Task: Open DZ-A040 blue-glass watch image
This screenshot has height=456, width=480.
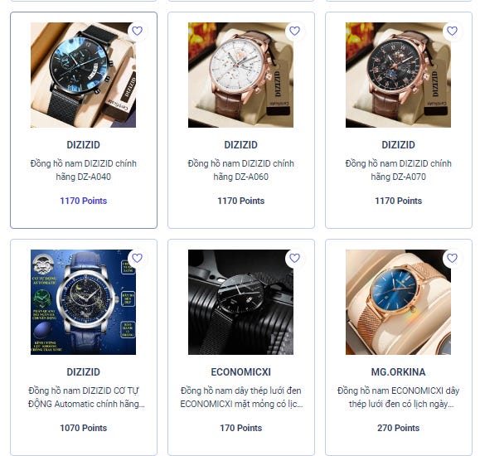Action: click(x=83, y=75)
